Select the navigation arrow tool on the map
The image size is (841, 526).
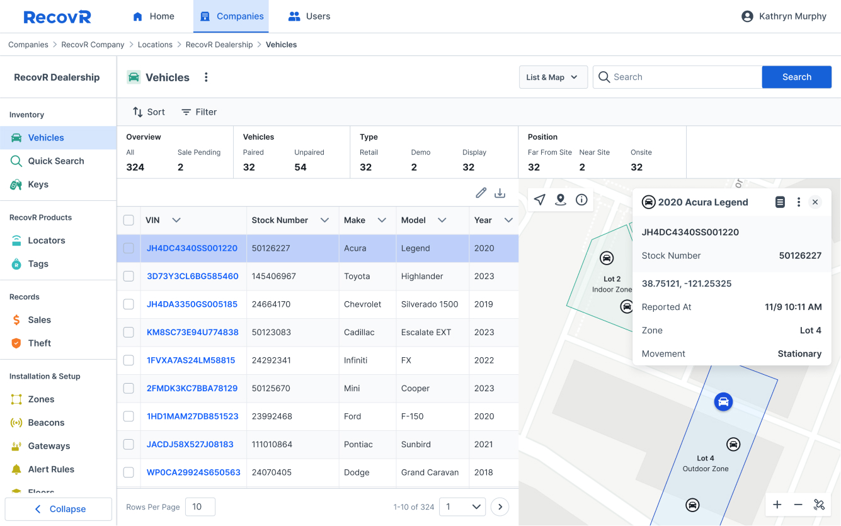click(x=539, y=199)
